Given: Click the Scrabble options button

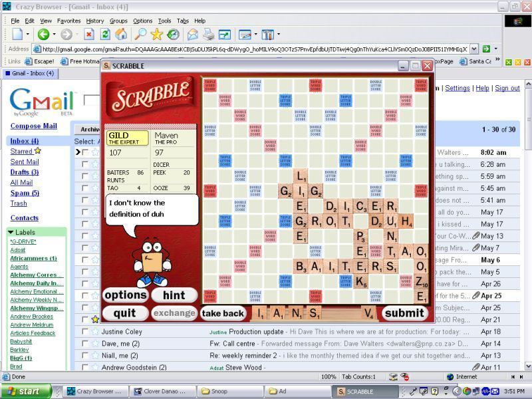Looking at the screenshot, I should click(125, 295).
